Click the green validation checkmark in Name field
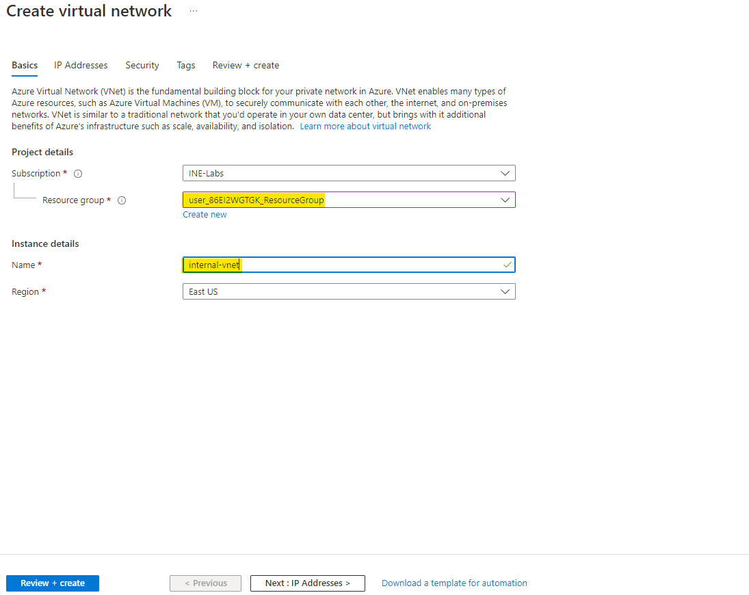Viewport: 749px width, 595px height. click(x=507, y=265)
